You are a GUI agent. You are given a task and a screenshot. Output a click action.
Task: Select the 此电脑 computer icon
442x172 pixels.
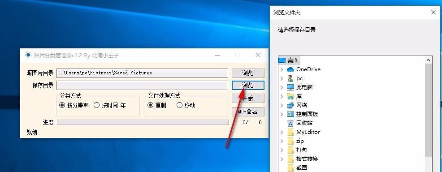click(x=290, y=87)
